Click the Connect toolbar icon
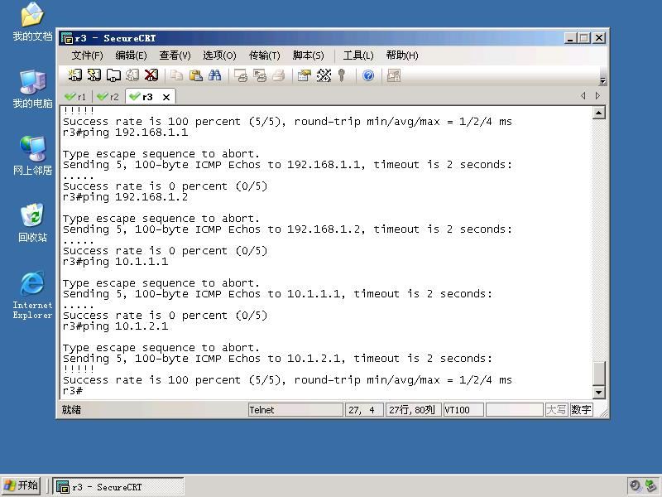Viewport: 662px width, 497px height. [x=75, y=75]
